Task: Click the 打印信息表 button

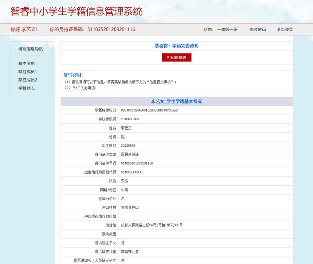Action: [x=176, y=58]
